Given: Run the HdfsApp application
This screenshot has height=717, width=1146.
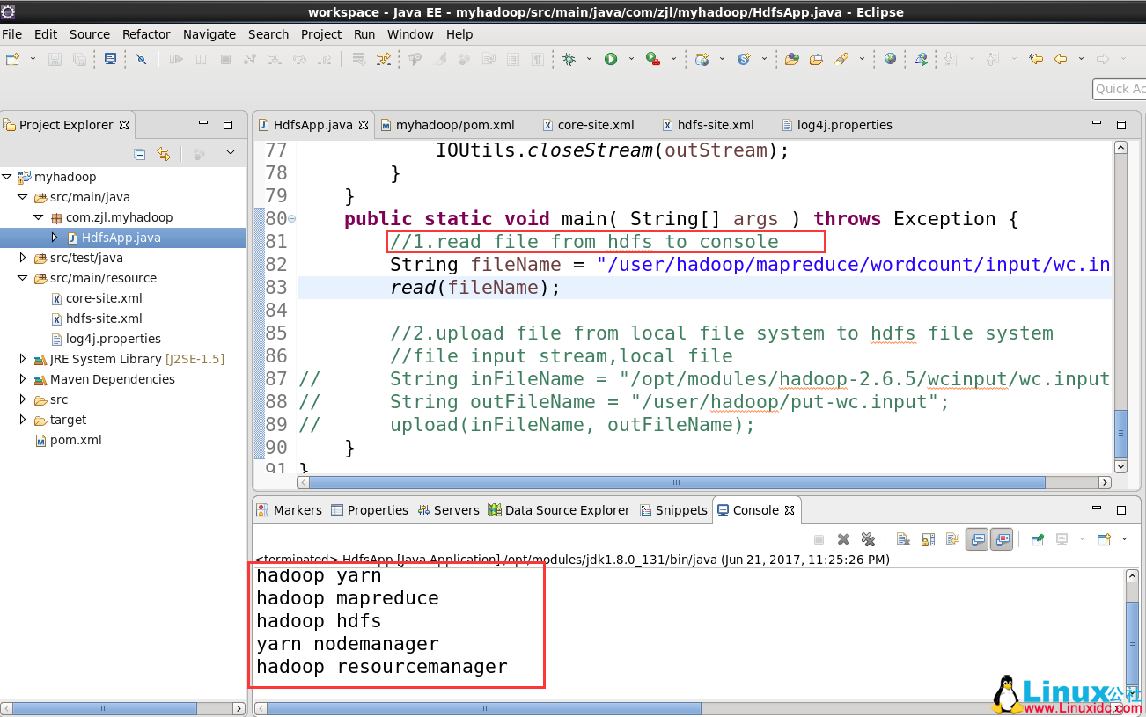Looking at the screenshot, I should [611, 59].
